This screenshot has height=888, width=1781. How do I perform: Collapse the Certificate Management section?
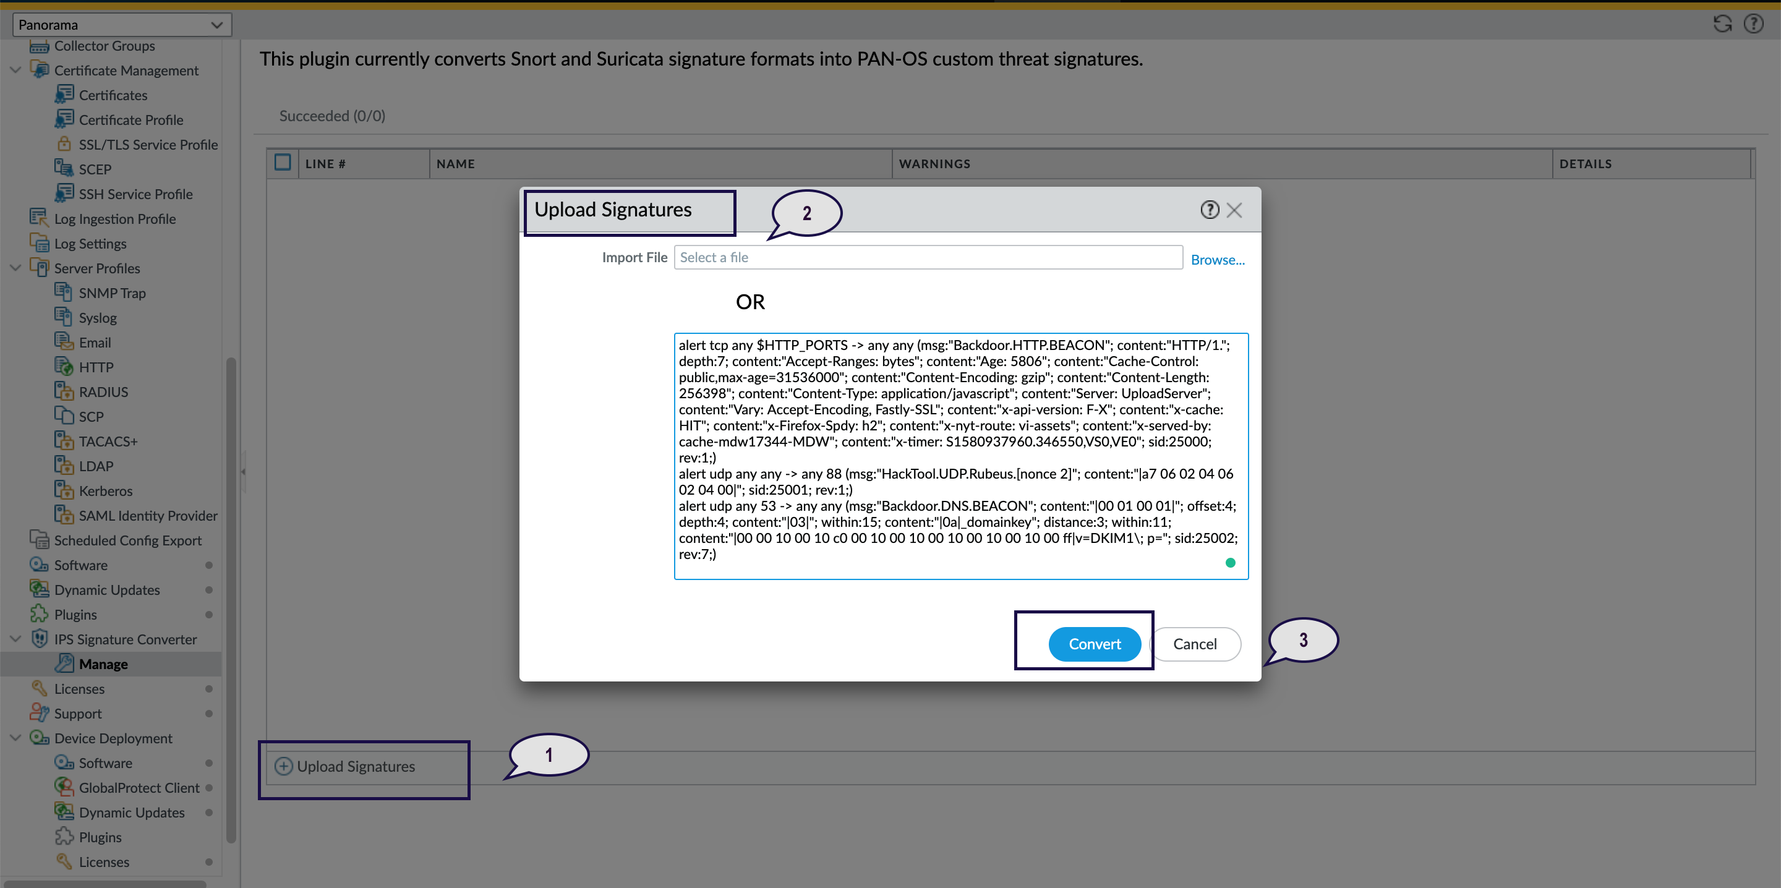(x=14, y=69)
